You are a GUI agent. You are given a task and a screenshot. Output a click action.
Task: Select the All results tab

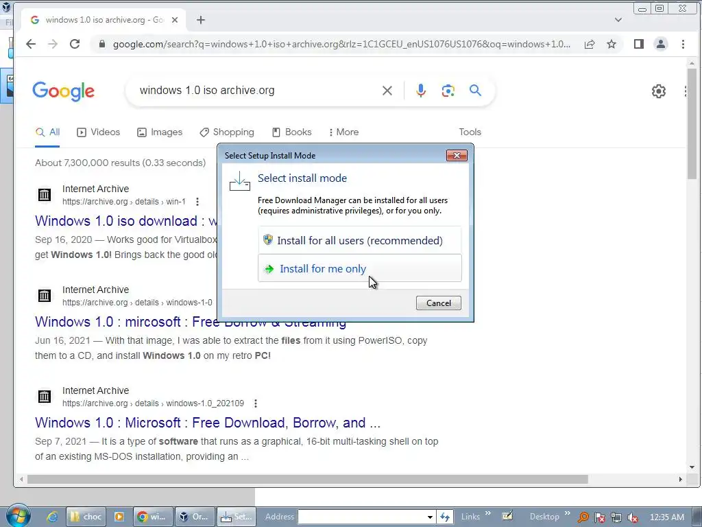(47, 132)
